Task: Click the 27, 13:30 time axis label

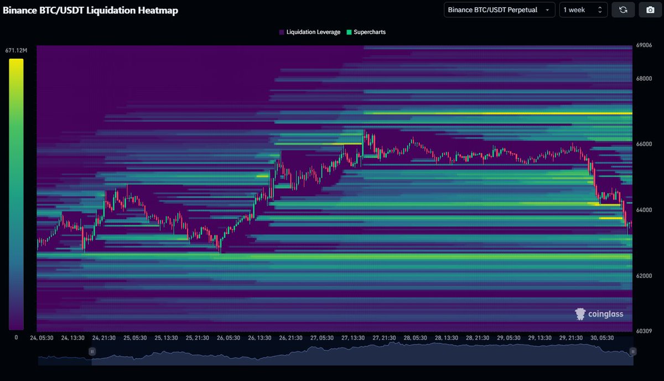Action: (x=352, y=337)
